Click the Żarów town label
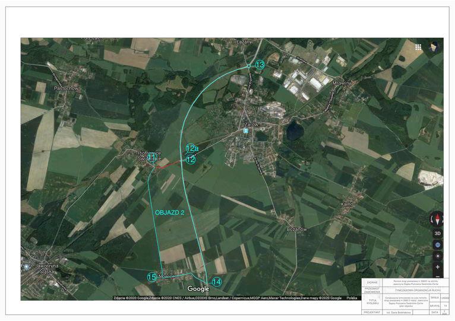This screenshot has width=455, height=321. pos(251,125)
